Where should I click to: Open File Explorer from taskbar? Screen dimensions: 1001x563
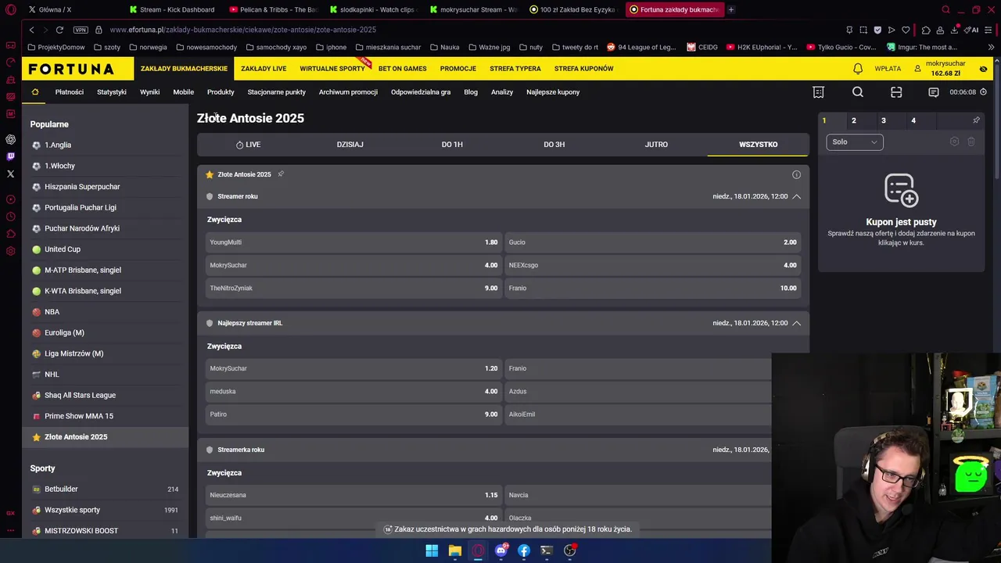[x=454, y=550]
